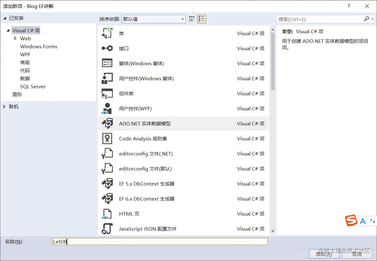Select the 代码 category

click(x=25, y=70)
